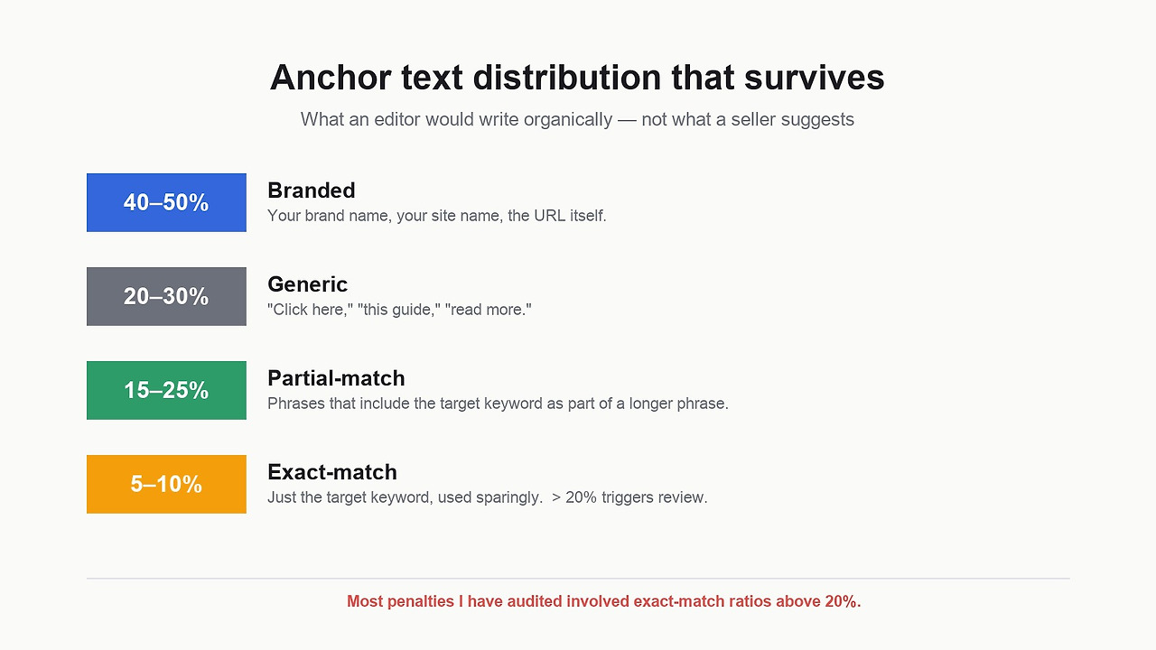The image size is (1156, 650).
Task: Click the subtitle about what an editor writes
Action: tap(577, 119)
